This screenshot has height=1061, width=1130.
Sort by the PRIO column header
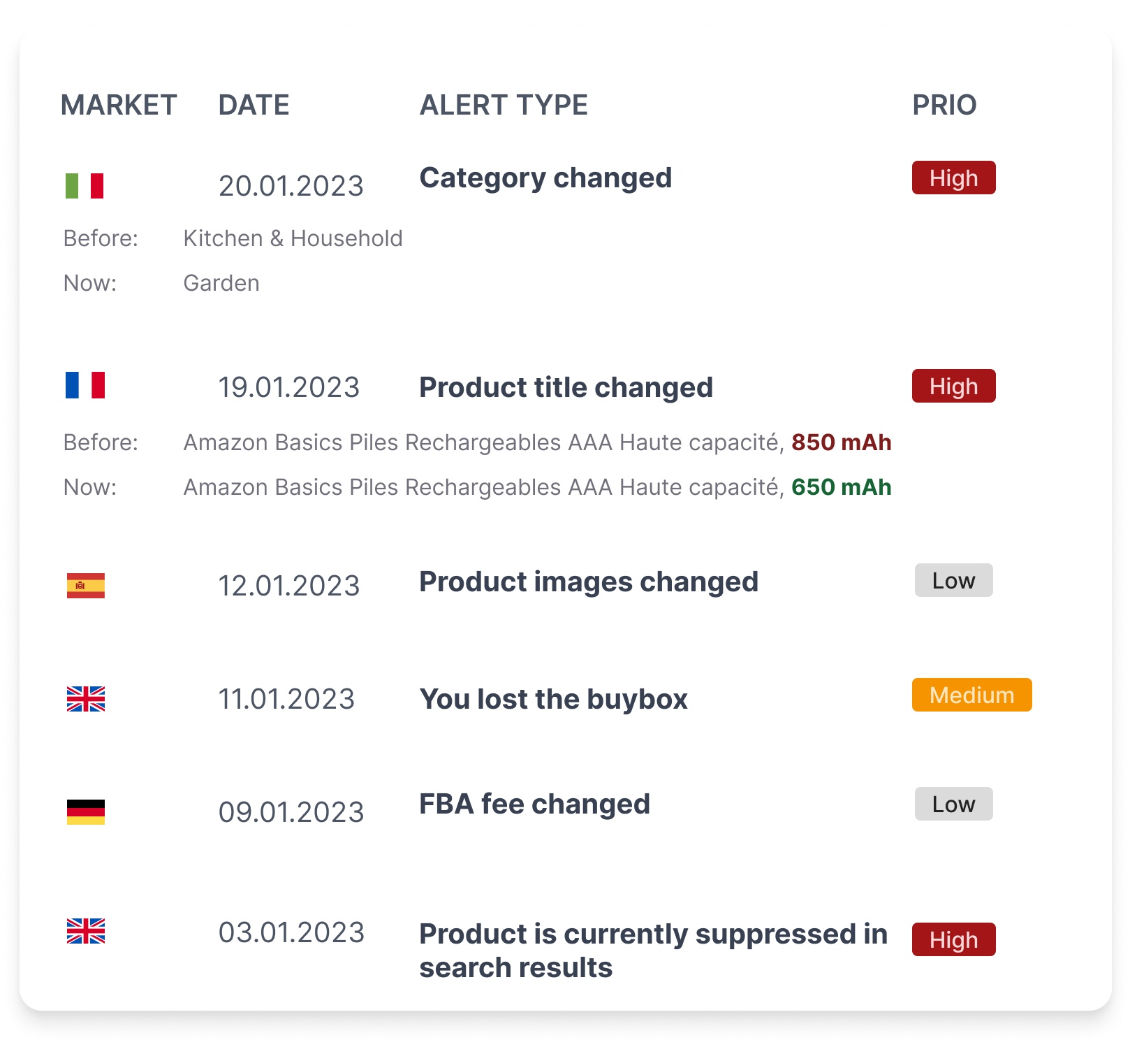[x=944, y=105]
